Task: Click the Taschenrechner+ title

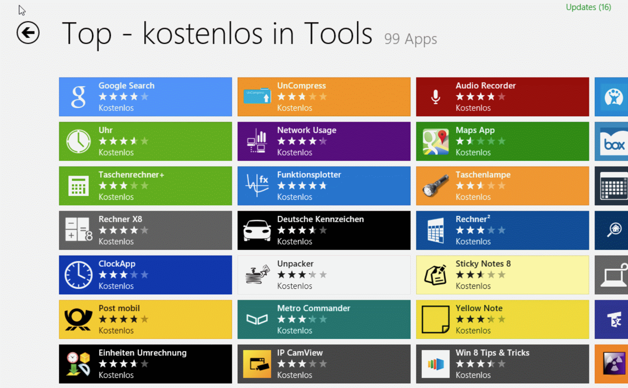Action: coord(131,175)
